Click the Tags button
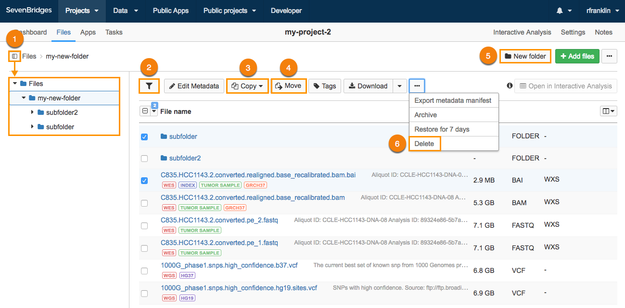Viewport: 625px width, 308px height. [x=325, y=86]
